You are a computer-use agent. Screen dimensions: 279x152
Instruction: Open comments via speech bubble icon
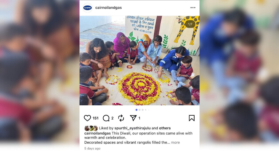pos(106,118)
